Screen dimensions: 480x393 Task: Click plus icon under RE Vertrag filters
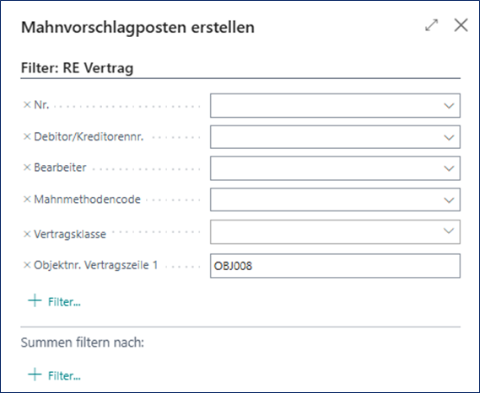click(35, 300)
